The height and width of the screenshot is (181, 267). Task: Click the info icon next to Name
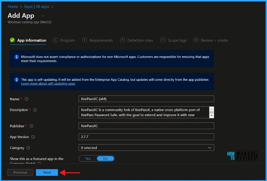point(26,99)
